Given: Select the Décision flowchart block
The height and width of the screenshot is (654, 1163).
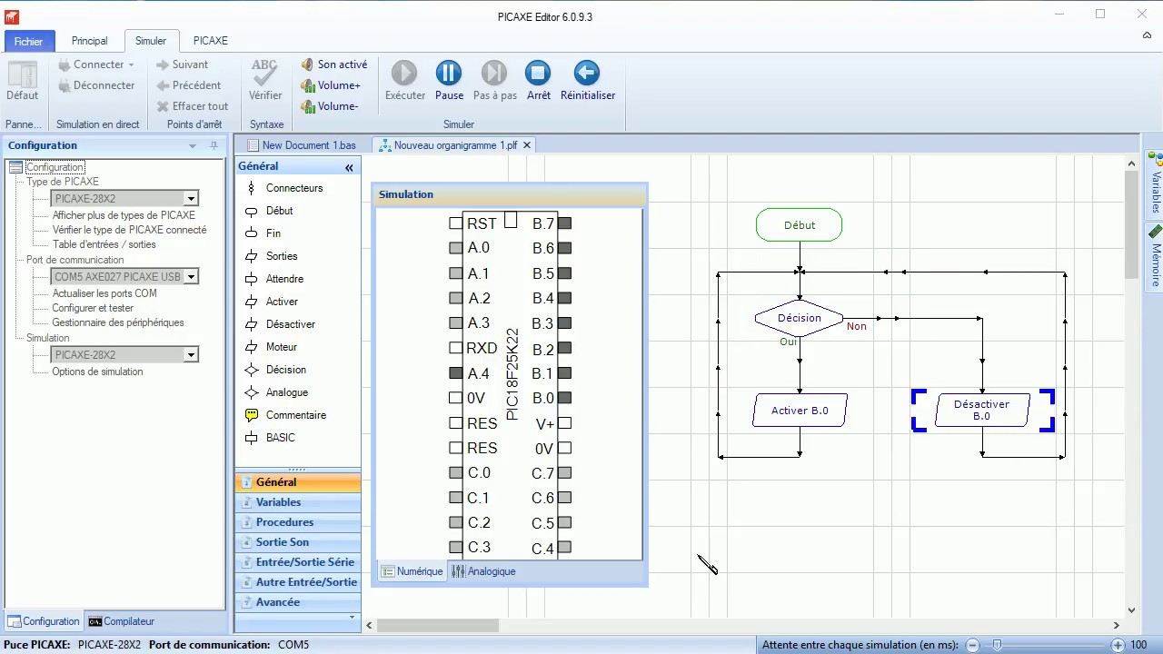Looking at the screenshot, I should [275, 370].
